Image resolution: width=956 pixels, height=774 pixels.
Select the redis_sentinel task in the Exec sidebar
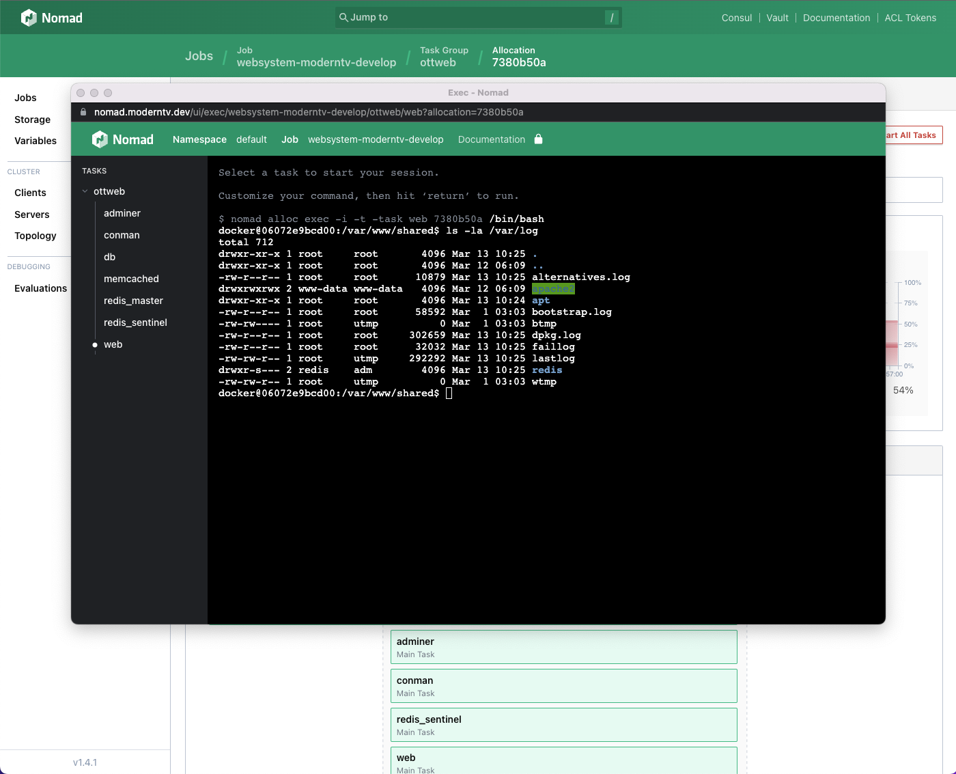(135, 322)
